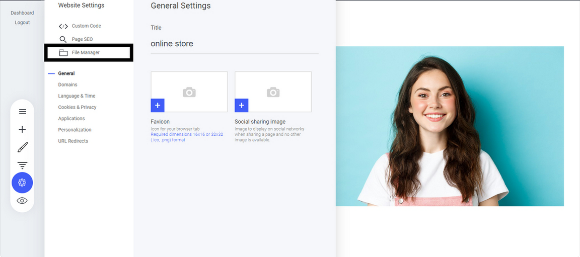The image size is (580, 257).
Task: Open Page SEO settings
Action: coord(83,39)
